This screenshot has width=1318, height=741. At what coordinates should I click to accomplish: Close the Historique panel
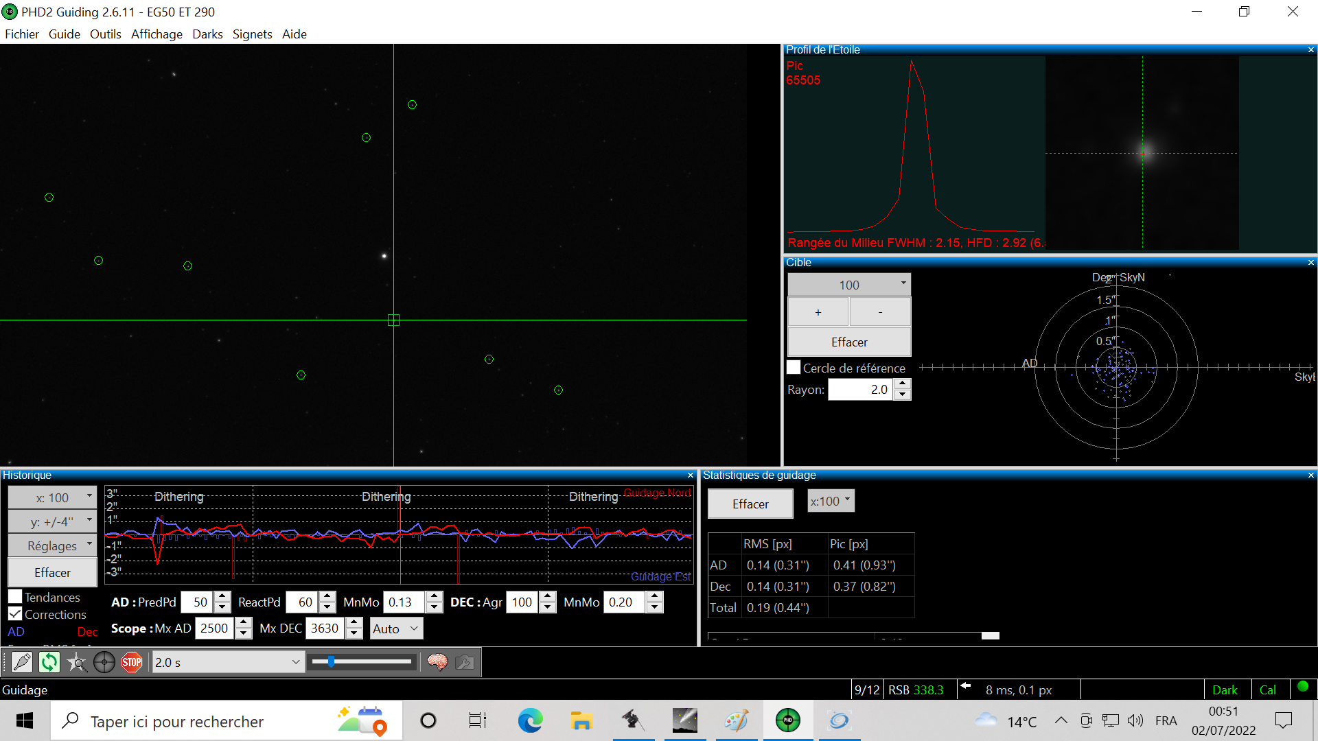pyautogui.click(x=691, y=475)
